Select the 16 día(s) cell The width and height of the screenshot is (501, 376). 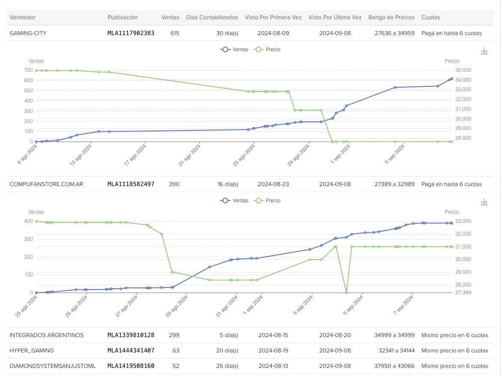(x=228, y=184)
